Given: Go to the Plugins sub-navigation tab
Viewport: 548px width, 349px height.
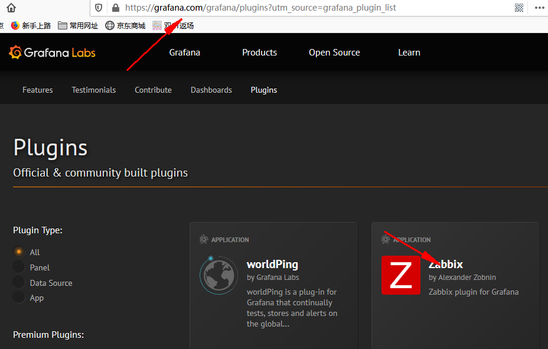Looking at the screenshot, I should coord(264,90).
